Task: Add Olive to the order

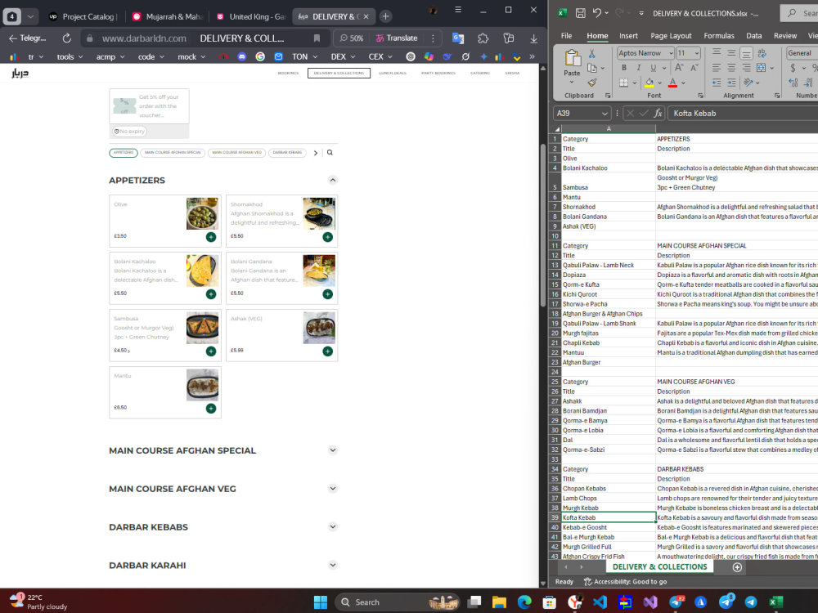Action: pos(211,237)
